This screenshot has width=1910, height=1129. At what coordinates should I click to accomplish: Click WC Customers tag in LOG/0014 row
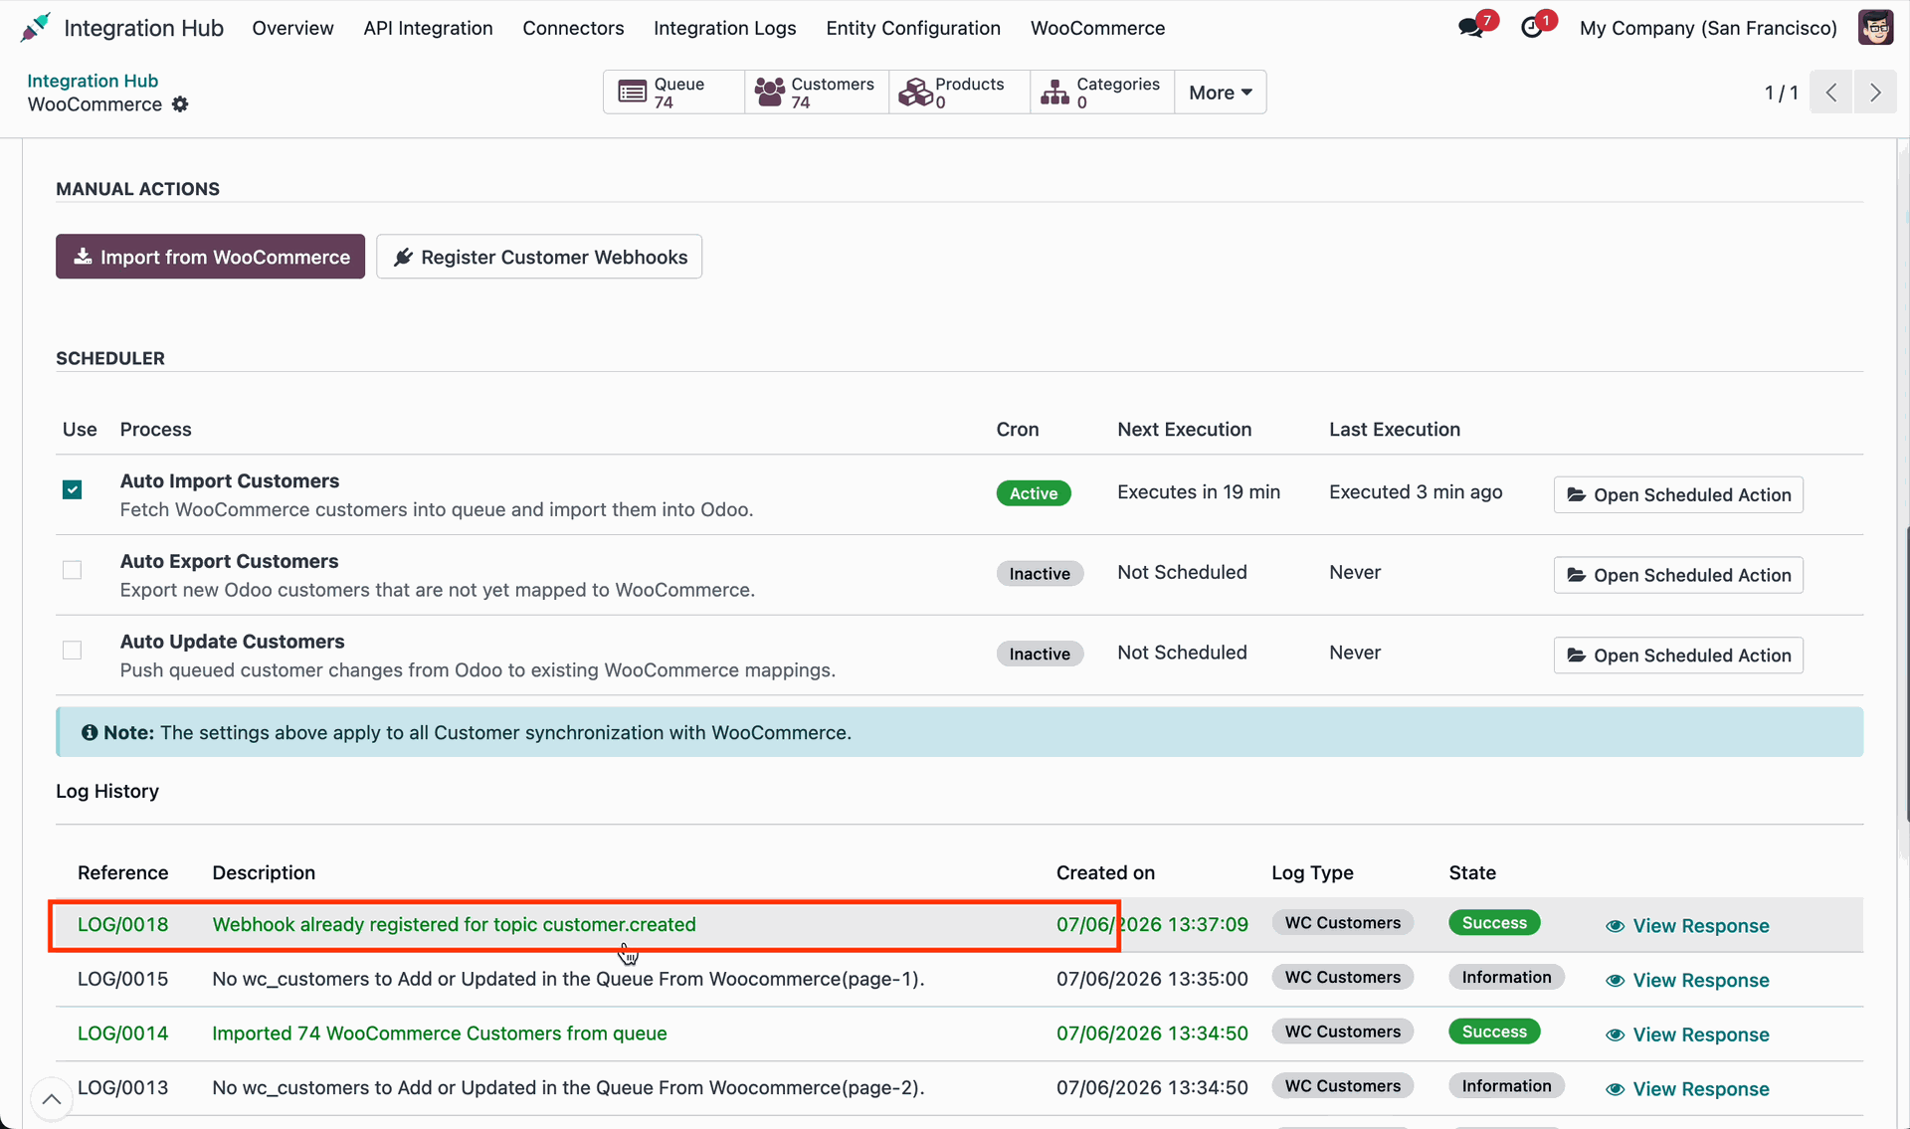1342,1033
